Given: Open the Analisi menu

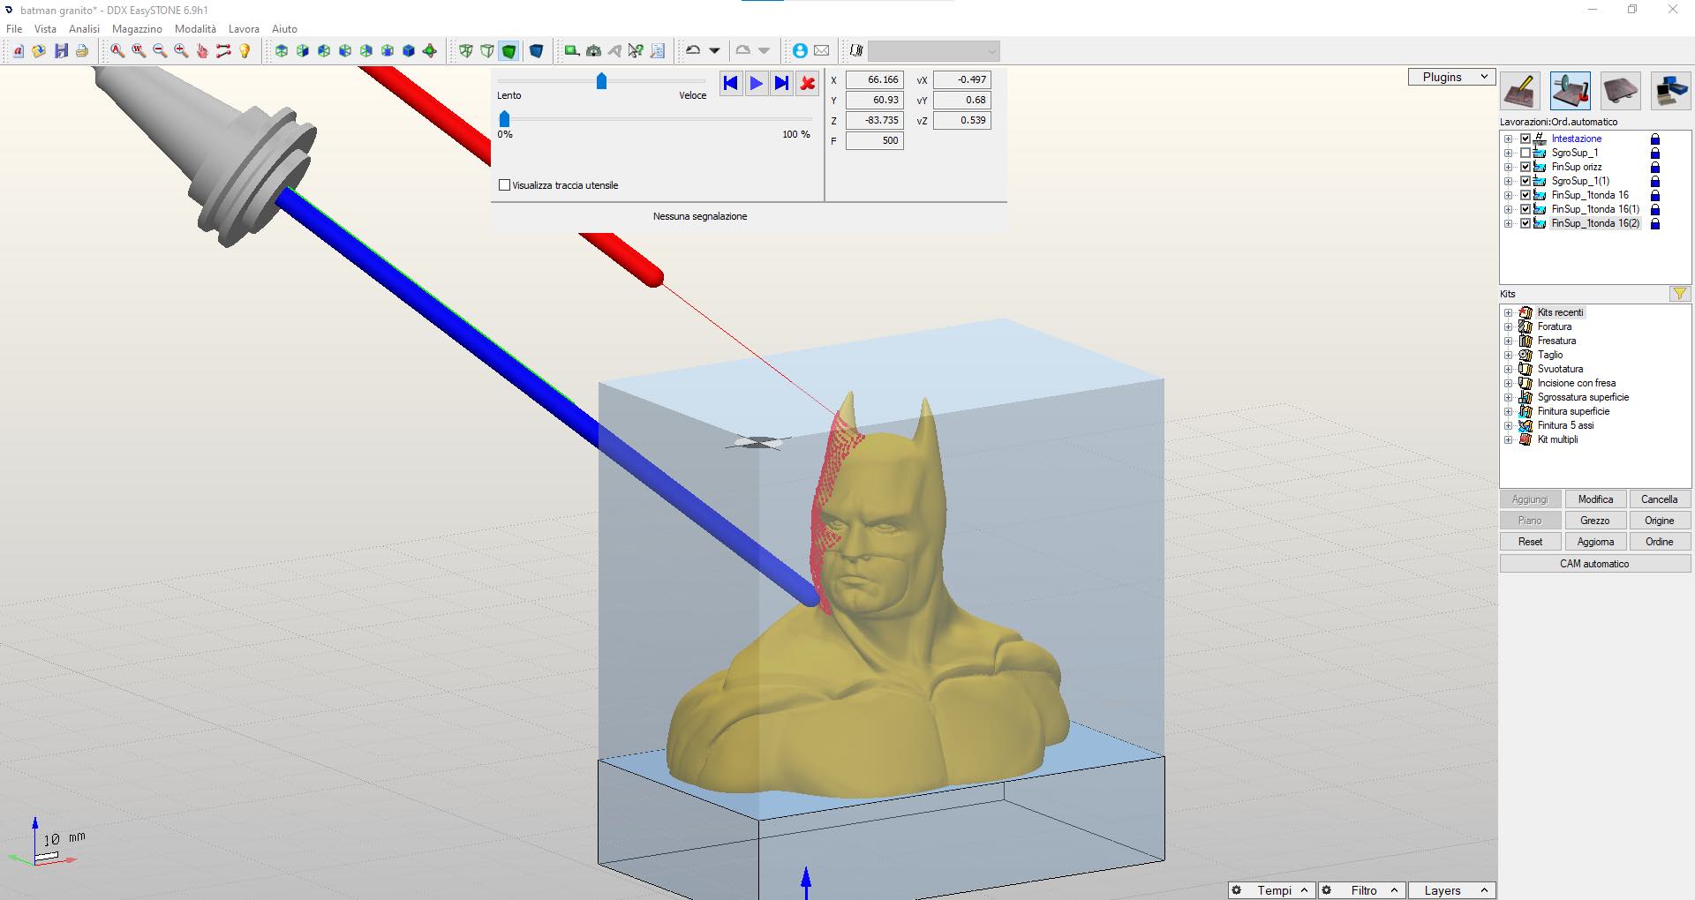Looking at the screenshot, I should point(84,29).
